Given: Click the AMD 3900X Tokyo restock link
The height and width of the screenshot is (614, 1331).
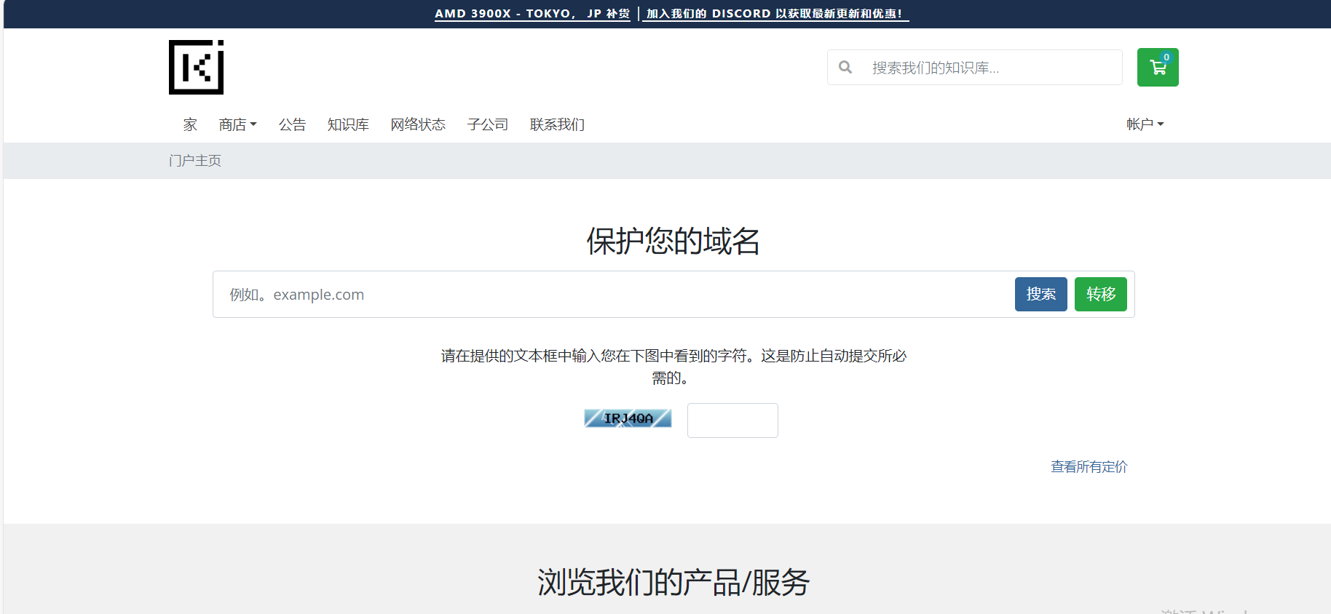Looking at the screenshot, I should (x=532, y=14).
